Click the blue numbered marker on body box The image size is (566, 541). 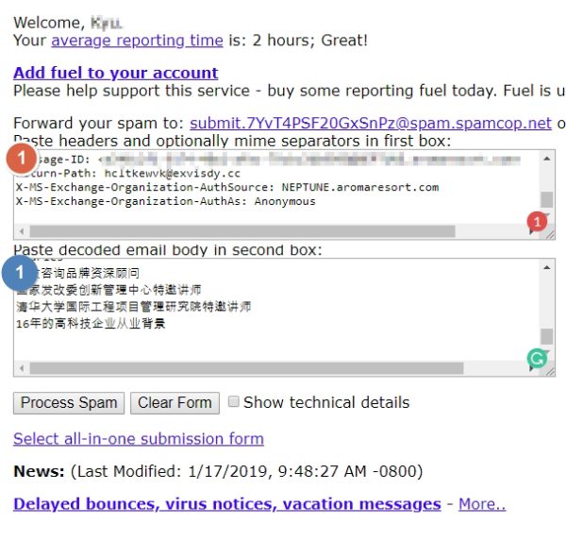(18, 274)
